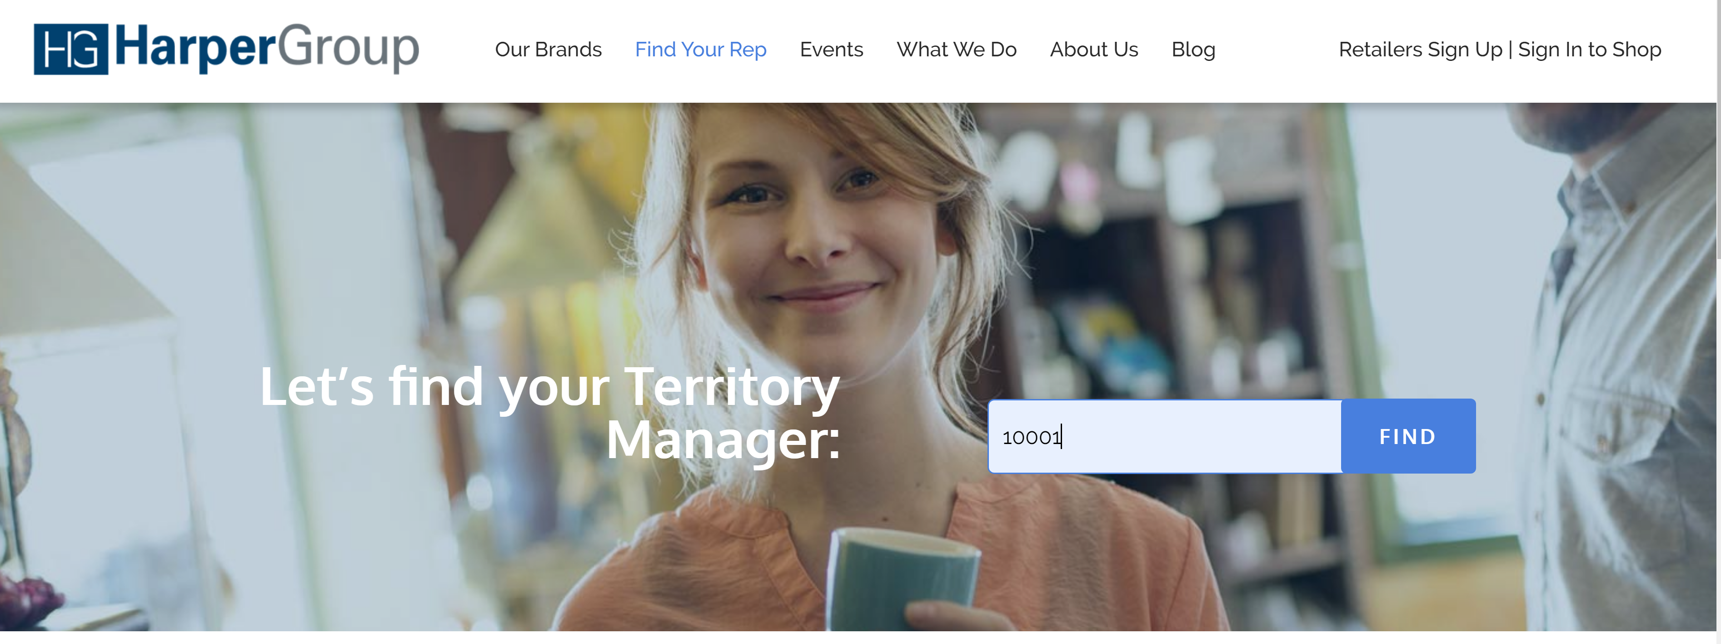
Task: Open the Events navigation link
Action: 831,50
